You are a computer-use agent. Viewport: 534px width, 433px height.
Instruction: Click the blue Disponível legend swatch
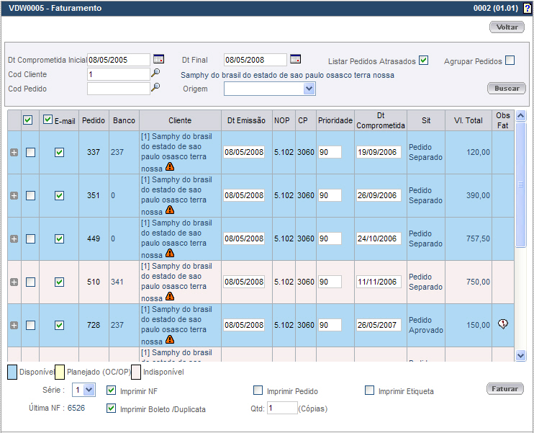[12, 372]
